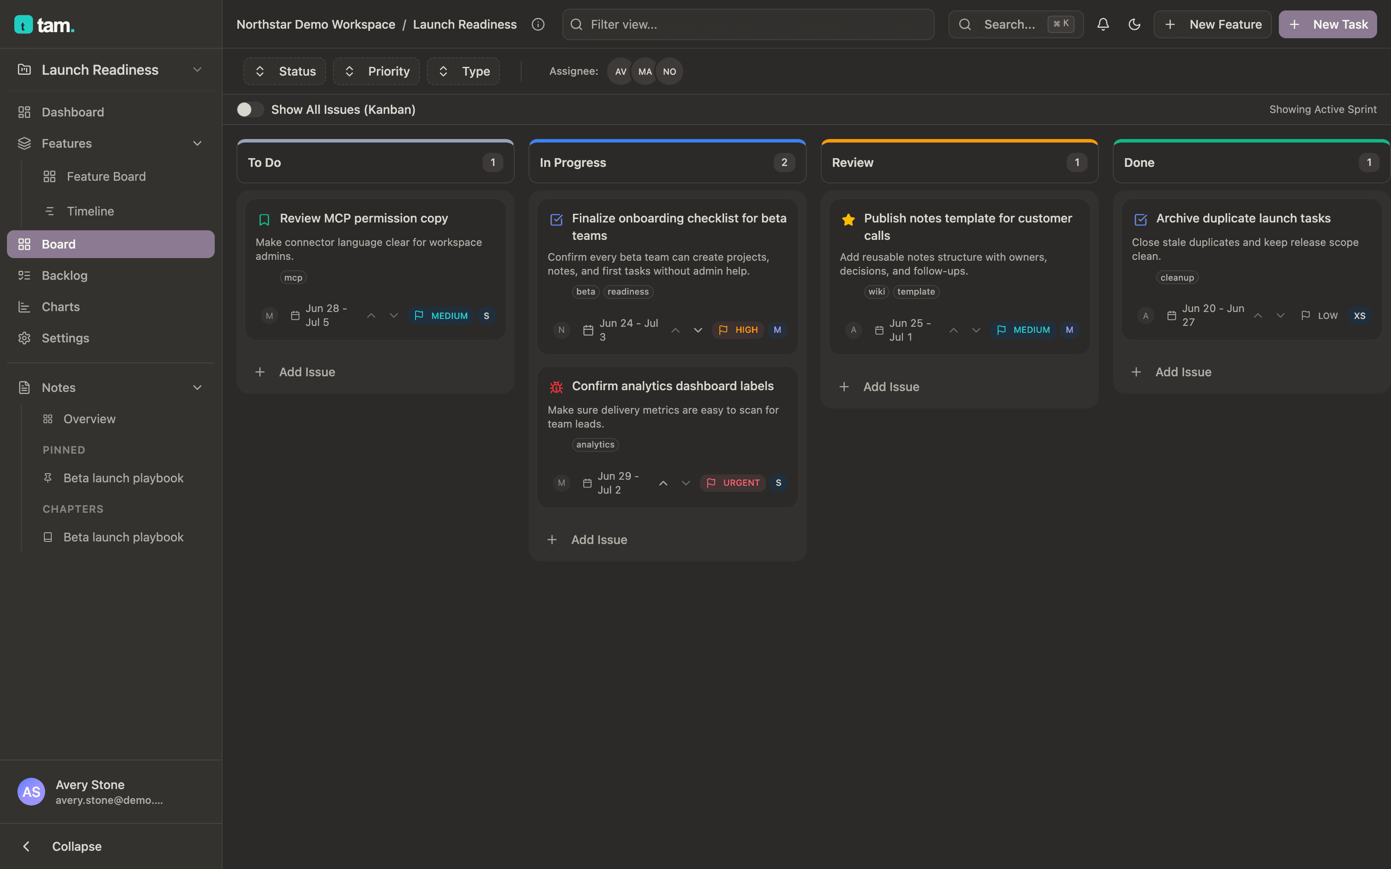Open the notifications bell
Screen dimensions: 1391x869
pos(1102,24)
